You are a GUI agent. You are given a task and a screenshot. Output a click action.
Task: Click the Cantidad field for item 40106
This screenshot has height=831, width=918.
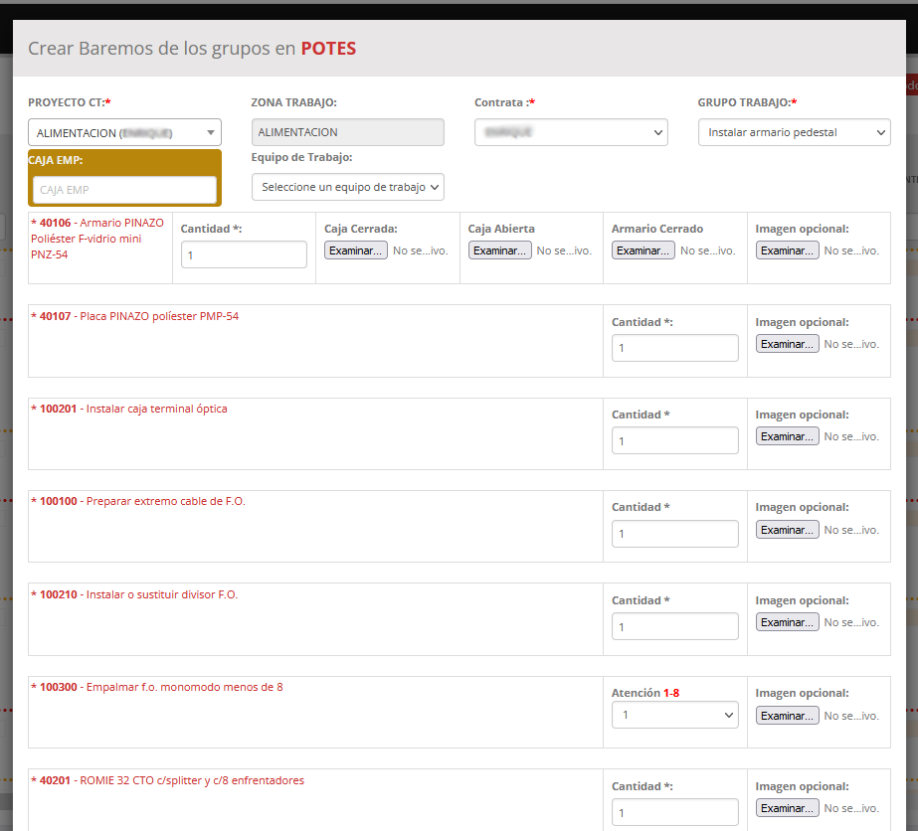point(244,254)
